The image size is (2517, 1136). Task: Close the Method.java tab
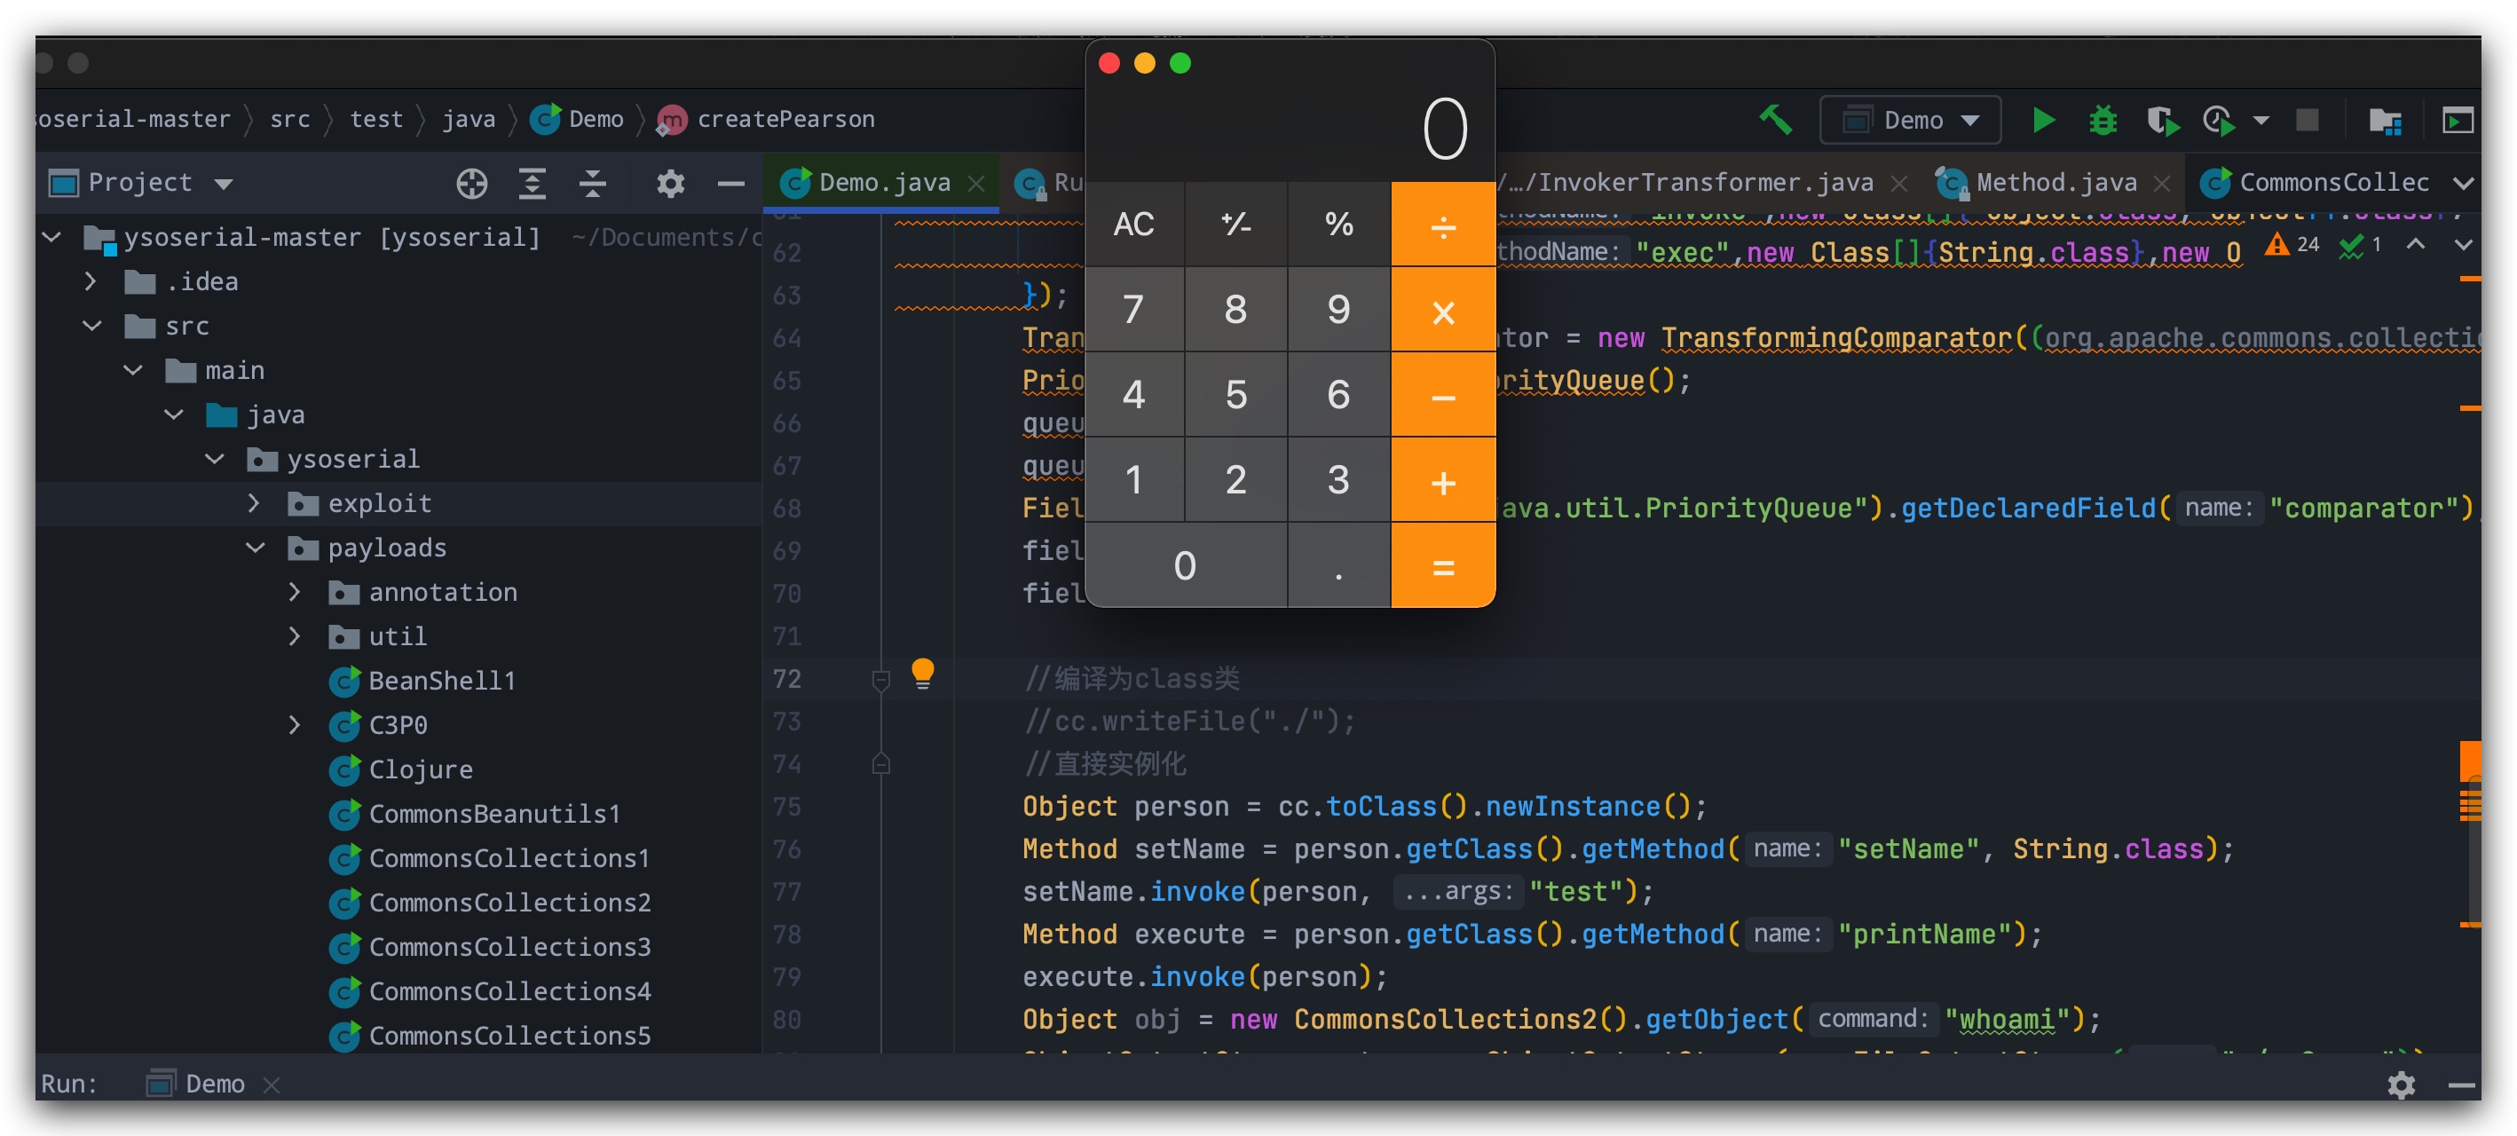(2161, 184)
